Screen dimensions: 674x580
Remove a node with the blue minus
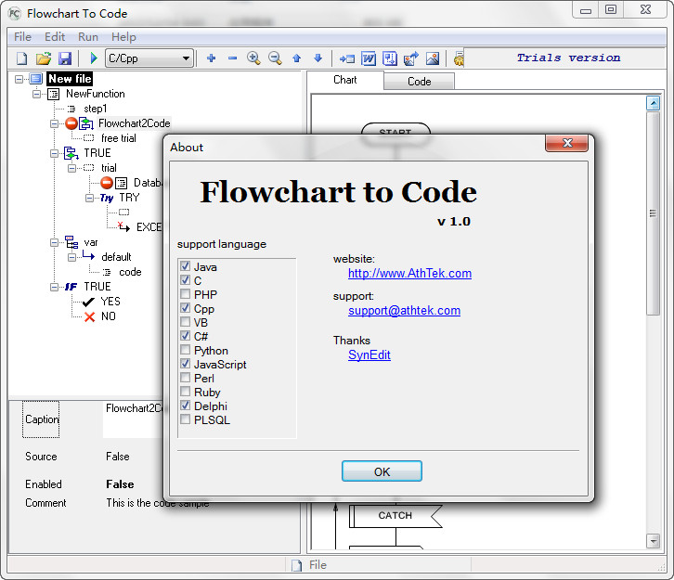232,58
